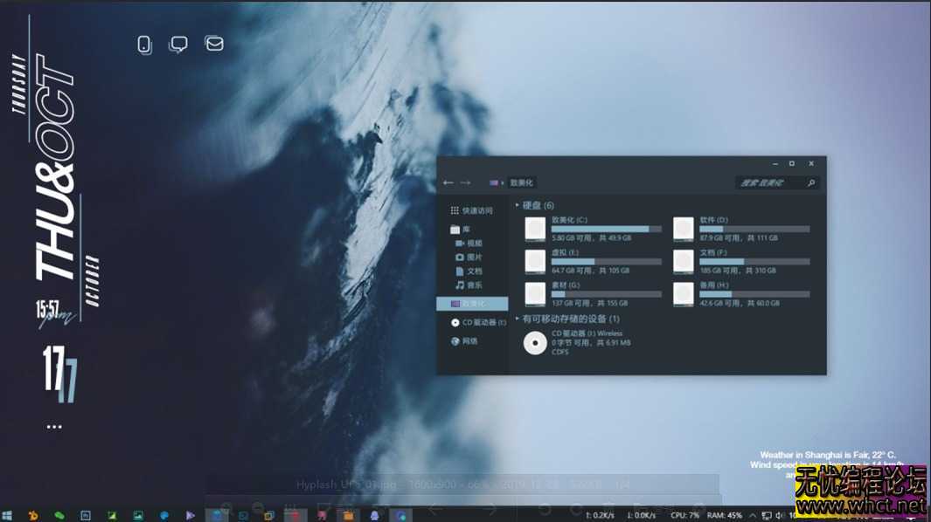931x522 pixels.
Task: Click 致美化 in the address bar path
Action: click(521, 182)
